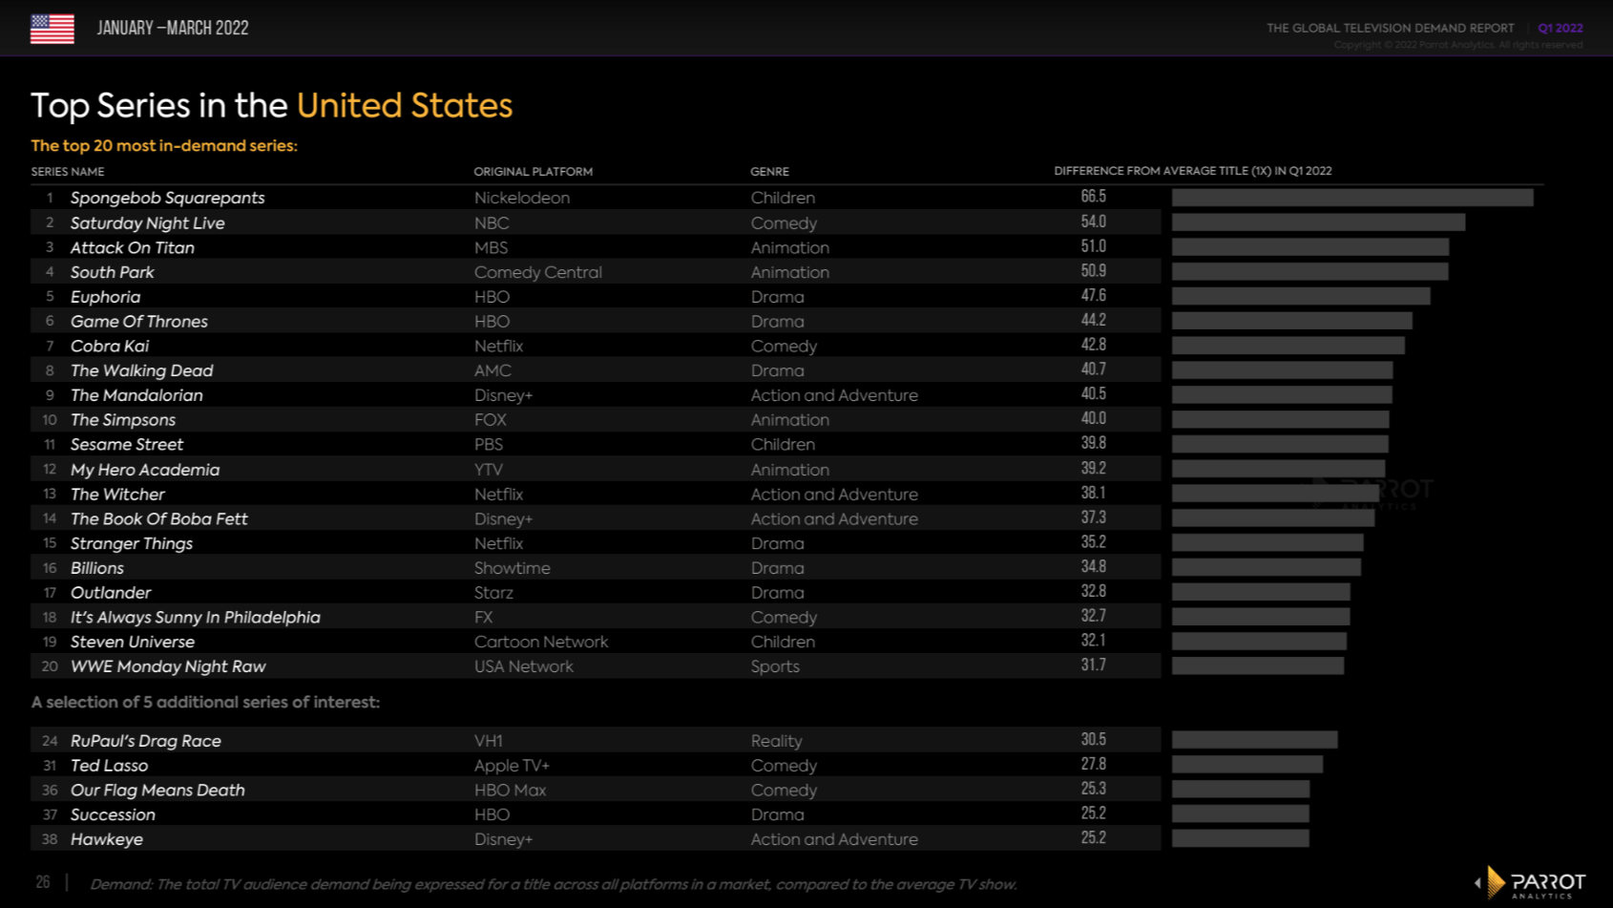Select 'Sesame Street' series name

pos(127,444)
